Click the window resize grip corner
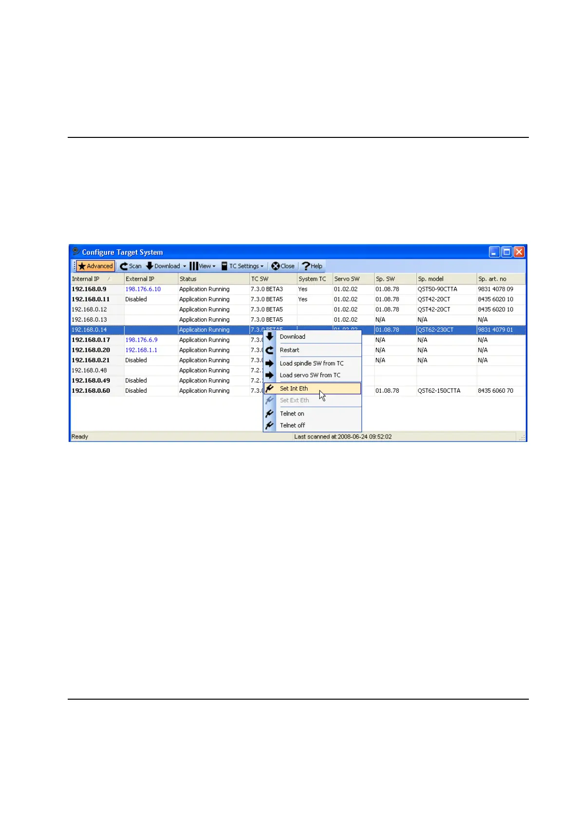Viewport: 580px width, 820px height. (522, 438)
